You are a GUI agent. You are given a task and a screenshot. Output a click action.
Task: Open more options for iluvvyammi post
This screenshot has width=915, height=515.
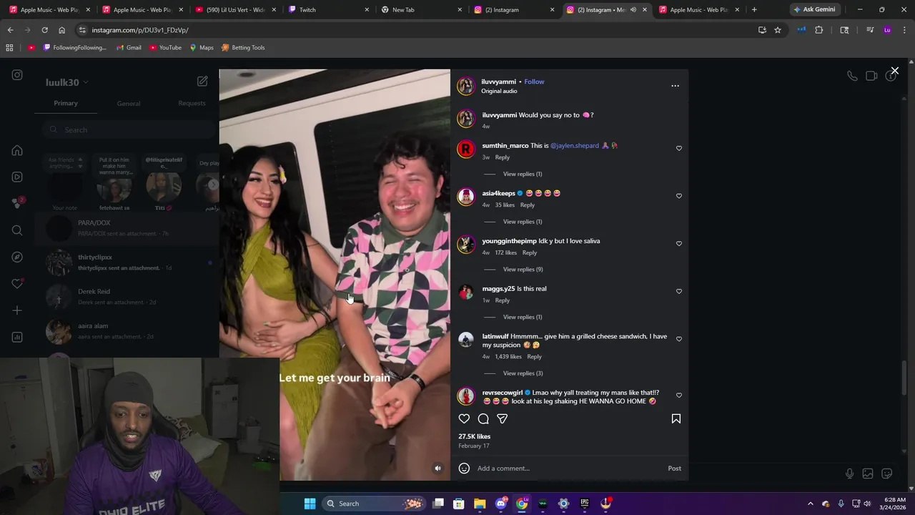tap(675, 86)
